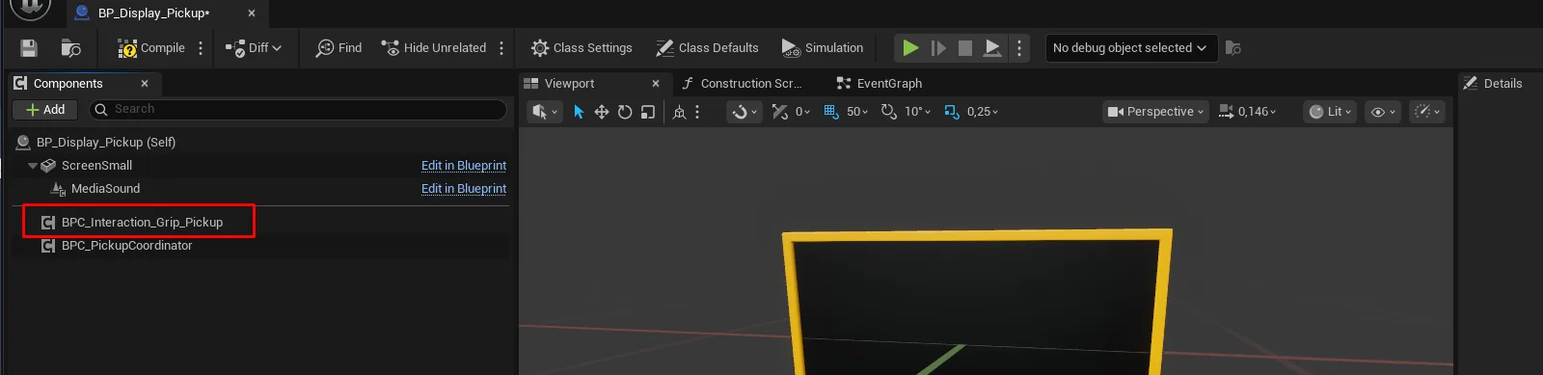Click the Add component button

click(x=45, y=110)
